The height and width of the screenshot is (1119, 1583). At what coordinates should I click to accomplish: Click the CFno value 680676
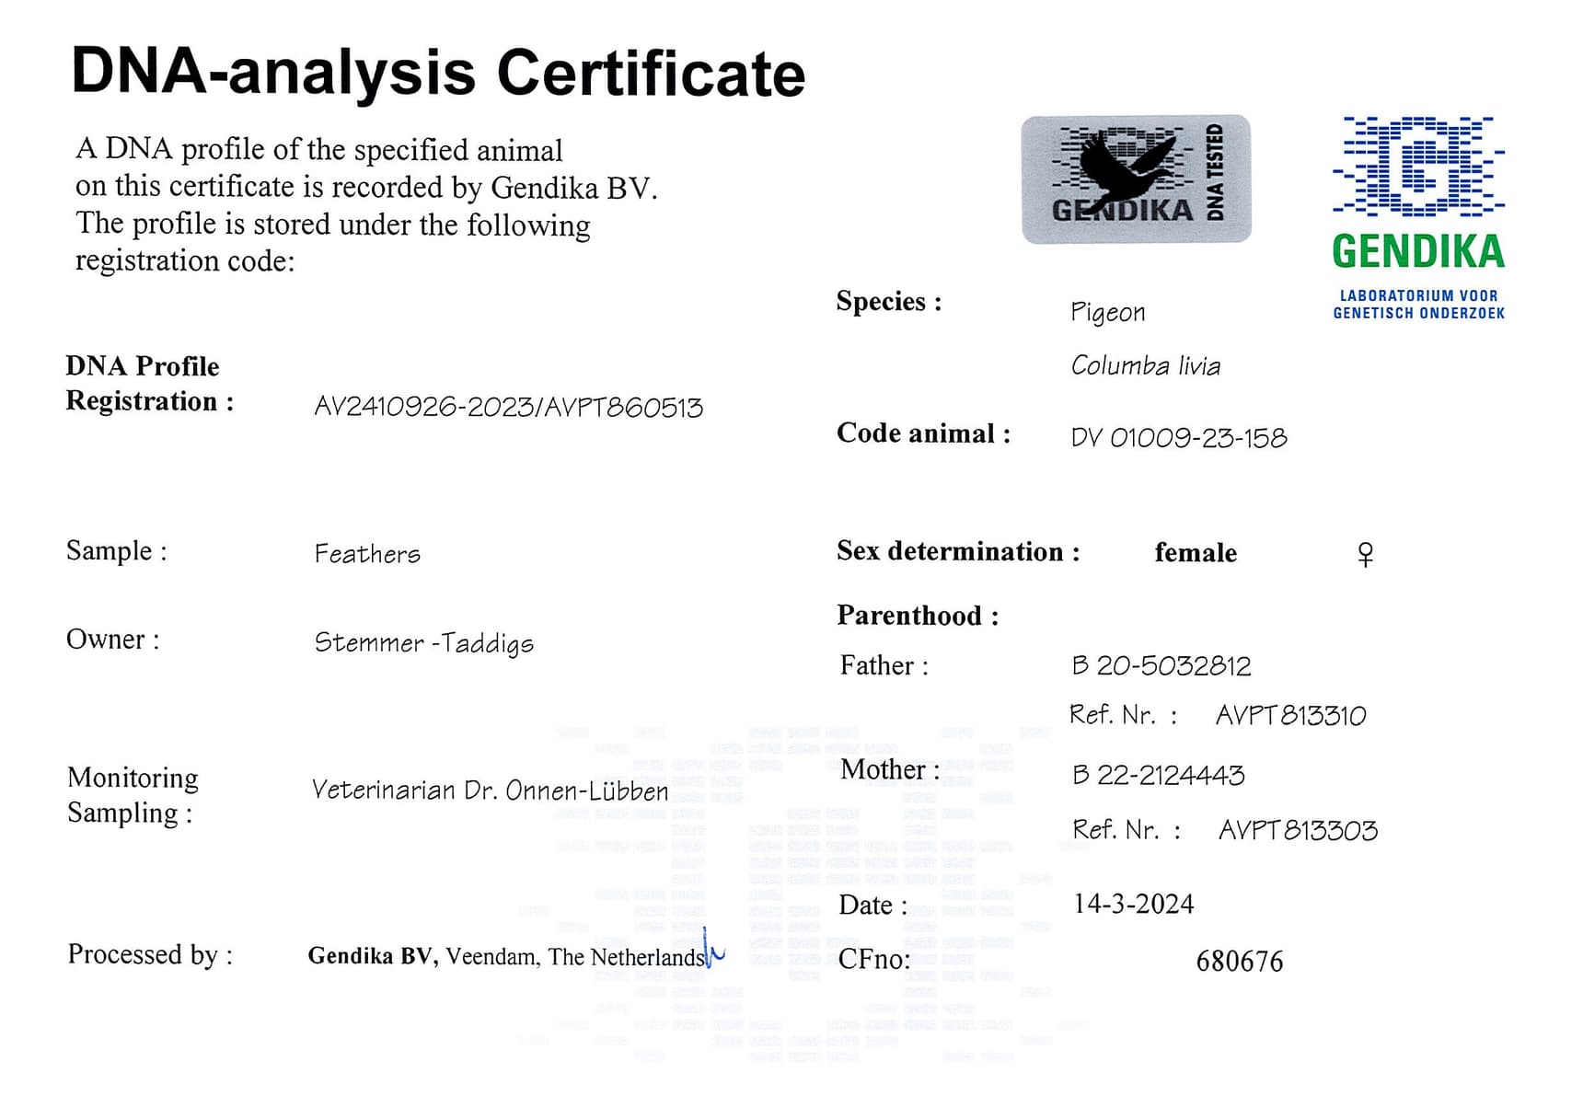(x=1240, y=961)
